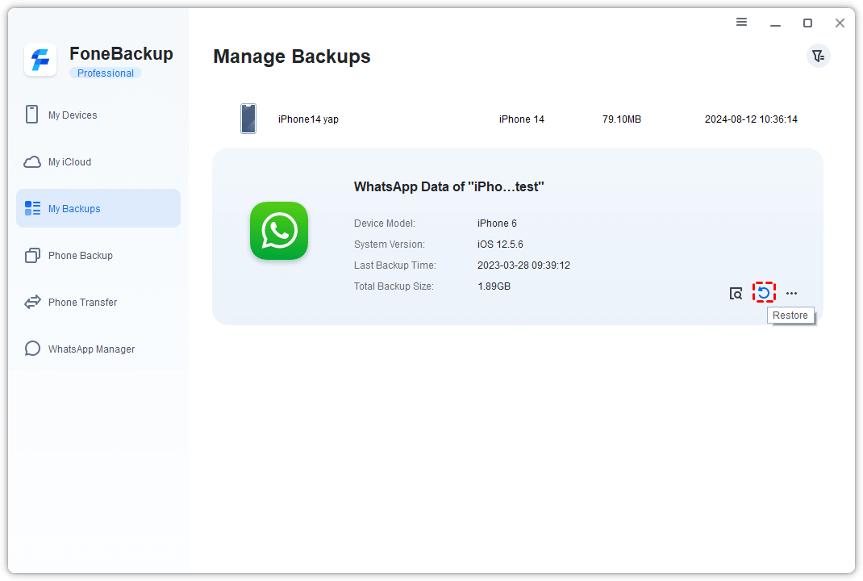Click the transfer arrows icon in sidebar
Viewport: 863px width, 581px height.
pyautogui.click(x=32, y=303)
